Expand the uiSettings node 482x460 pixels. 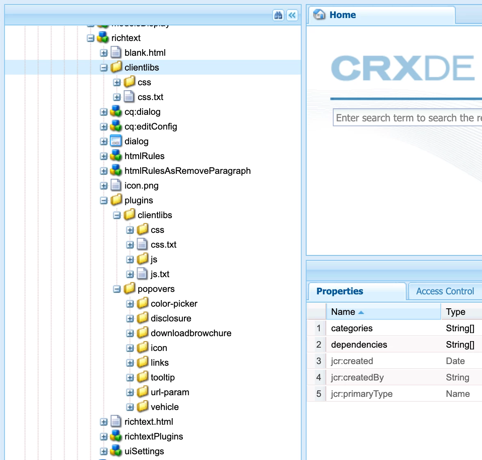[x=104, y=451]
